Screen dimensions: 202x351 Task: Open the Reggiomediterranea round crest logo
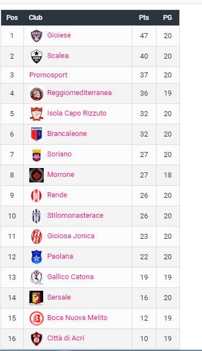click(37, 93)
